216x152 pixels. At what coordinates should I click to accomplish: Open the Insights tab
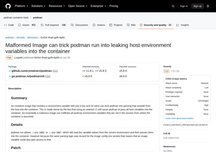pyautogui.click(x=183, y=25)
